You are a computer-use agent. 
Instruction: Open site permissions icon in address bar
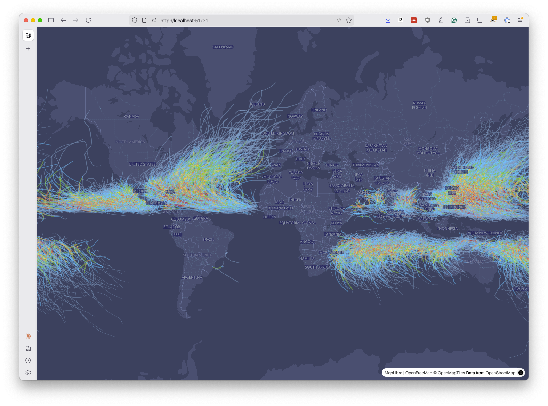(154, 20)
